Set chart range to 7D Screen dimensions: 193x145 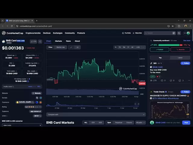point(120,47)
